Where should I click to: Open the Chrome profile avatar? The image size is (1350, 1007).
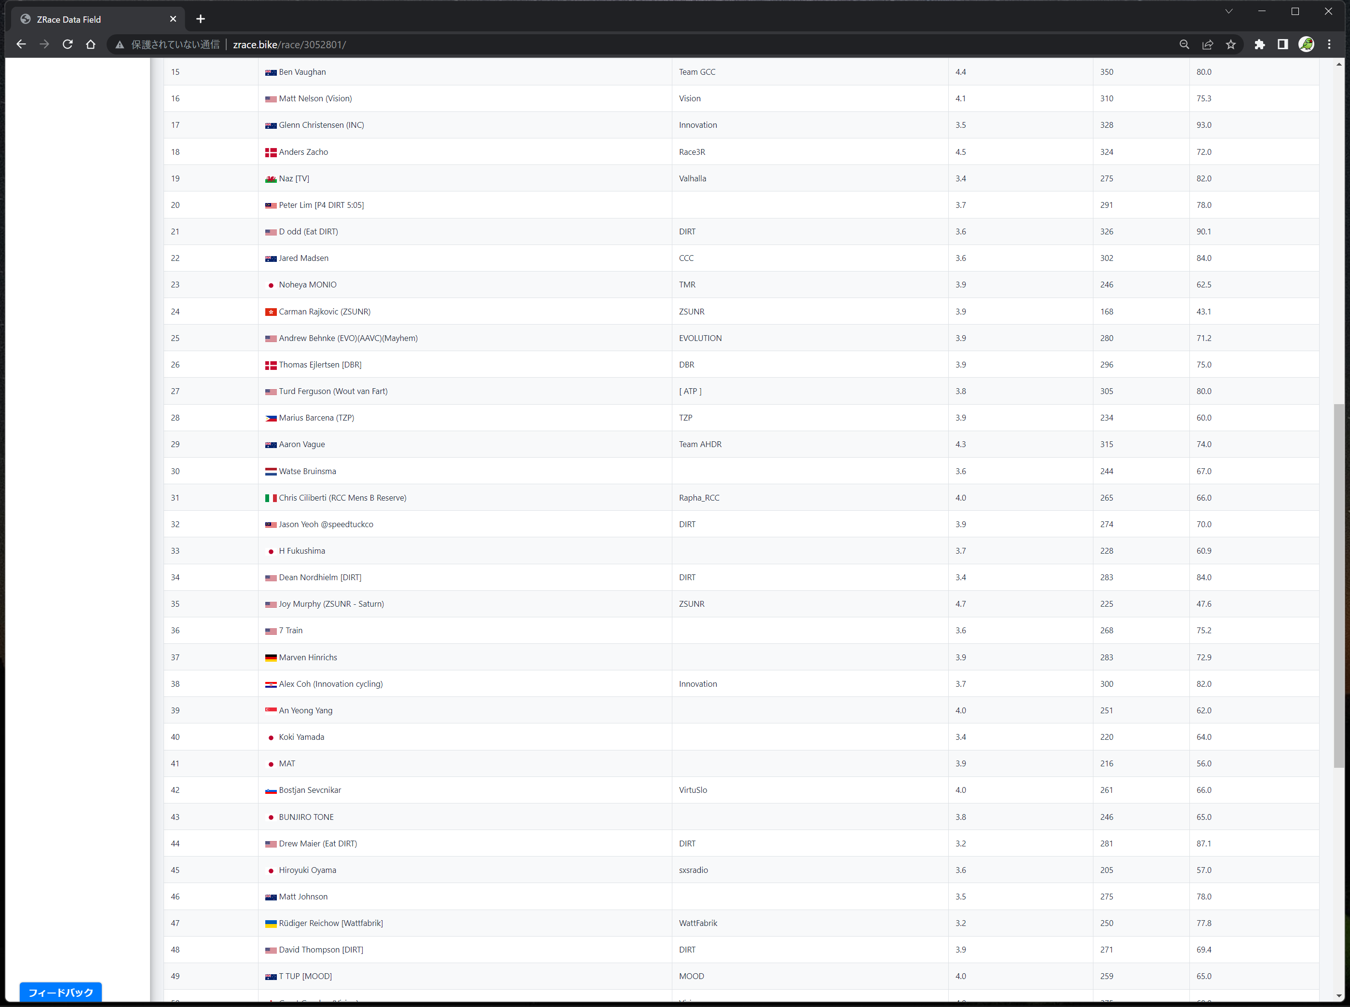pos(1306,44)
